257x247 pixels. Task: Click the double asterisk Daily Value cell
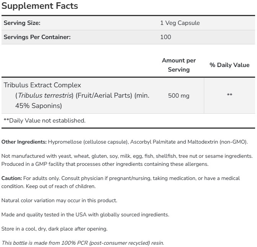[229, 95]
